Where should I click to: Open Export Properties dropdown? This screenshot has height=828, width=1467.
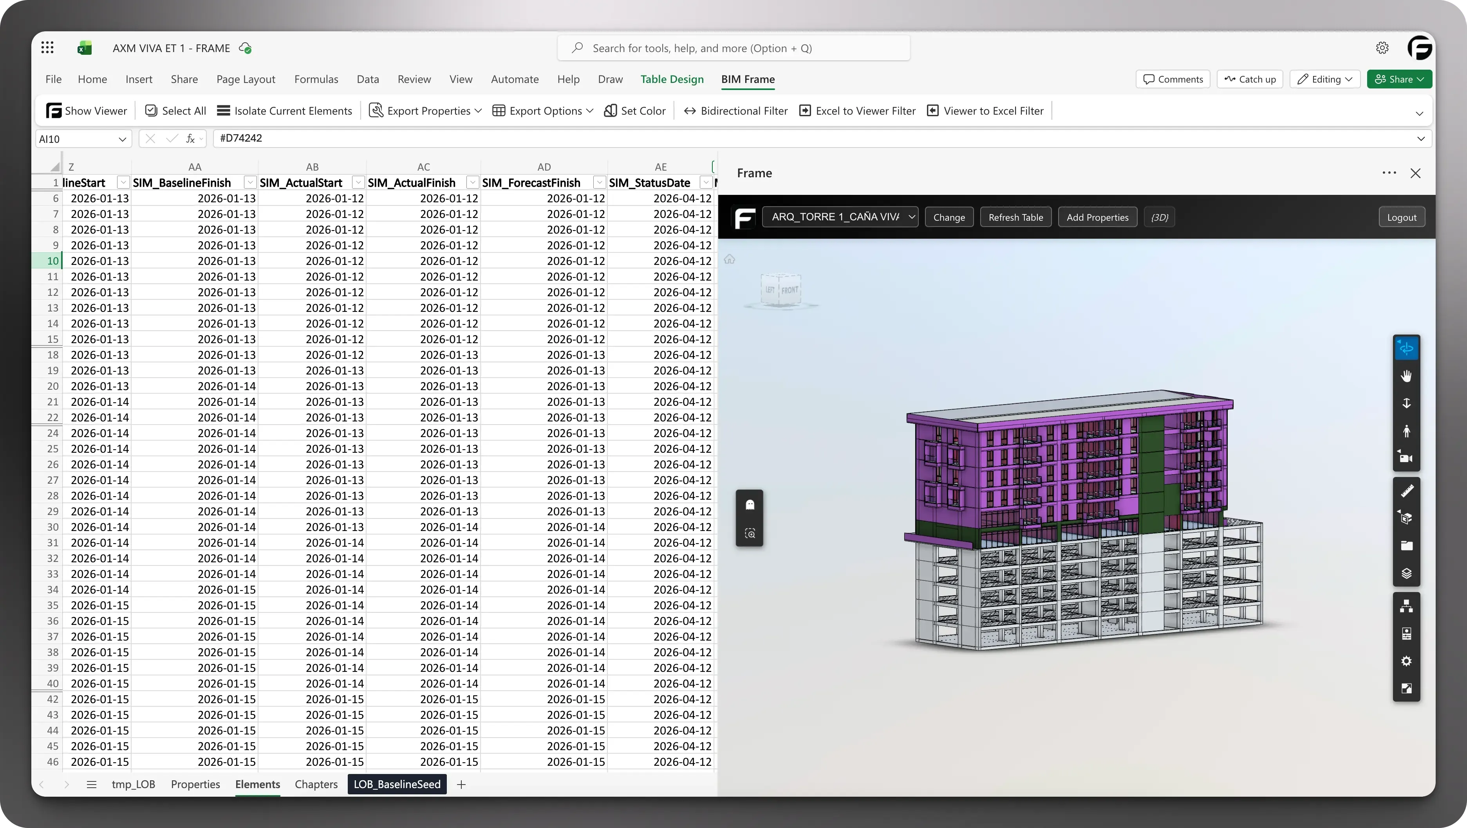point(425,111)
